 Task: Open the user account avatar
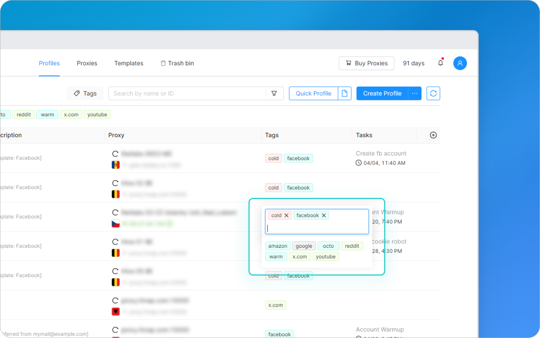tap(460, 63)
